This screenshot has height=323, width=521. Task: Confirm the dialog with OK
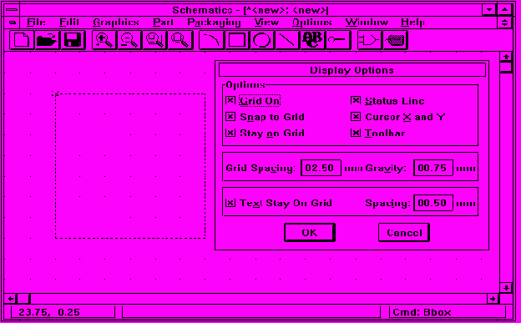coord(310,233)
